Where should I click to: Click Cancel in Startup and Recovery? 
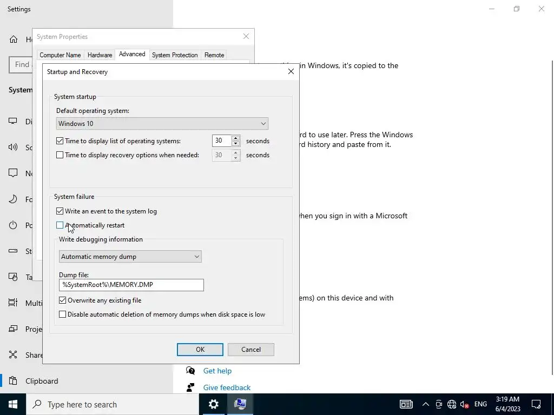pyautogui.click(x=251, y=350)
